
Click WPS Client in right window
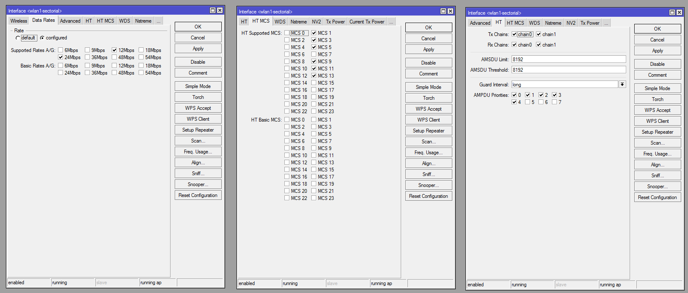pos(657,121)
